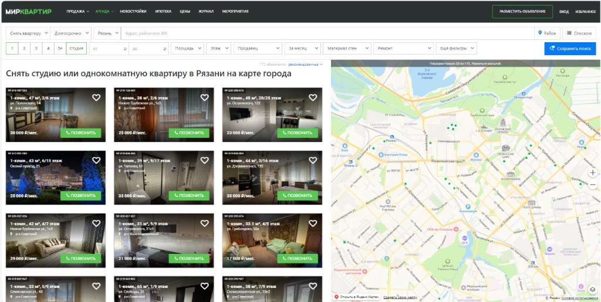Favorite the 39 м² 9/17 этаж listing heart

pos(205,160)
